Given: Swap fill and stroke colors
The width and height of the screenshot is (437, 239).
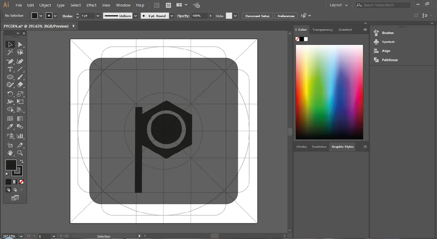Looking at the screenshot, I should 22,161.
